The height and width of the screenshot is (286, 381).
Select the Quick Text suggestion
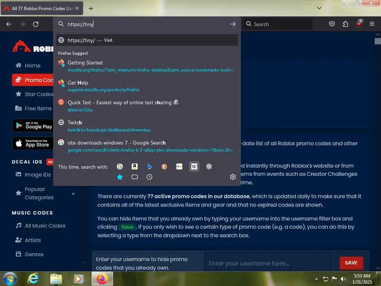click(147, 106)
